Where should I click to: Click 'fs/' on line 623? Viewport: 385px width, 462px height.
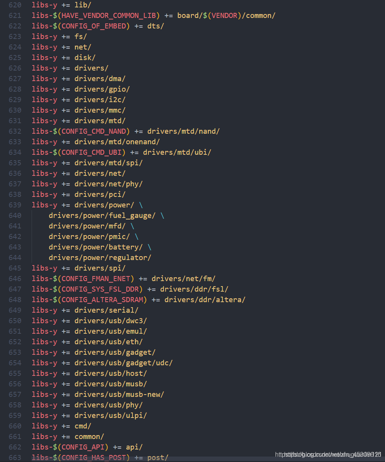[x=81, y=37]
